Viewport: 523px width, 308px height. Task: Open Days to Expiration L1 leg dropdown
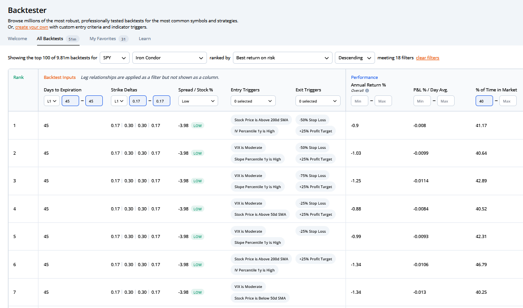(52, 101)
